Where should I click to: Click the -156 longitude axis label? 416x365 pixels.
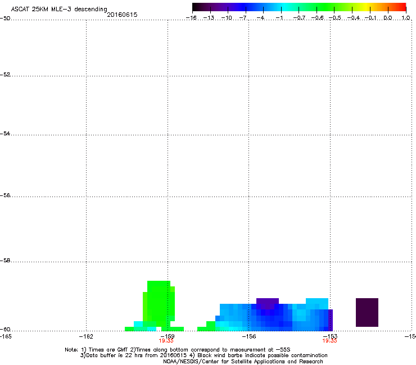tap(249, 336)
